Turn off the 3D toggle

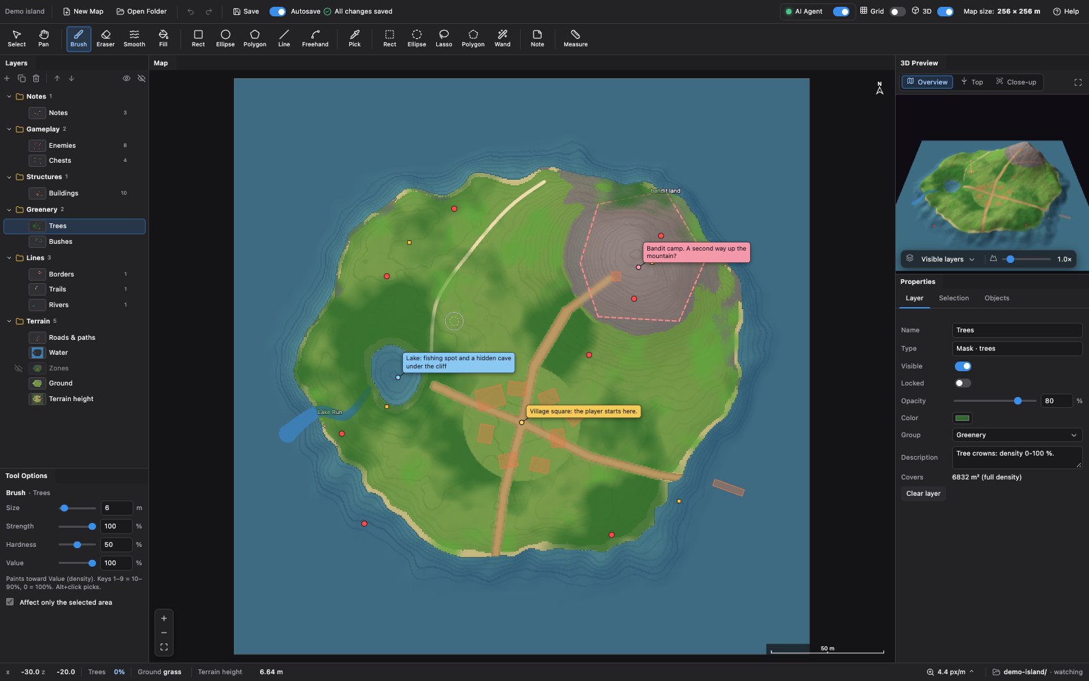(x=945, y=12)
